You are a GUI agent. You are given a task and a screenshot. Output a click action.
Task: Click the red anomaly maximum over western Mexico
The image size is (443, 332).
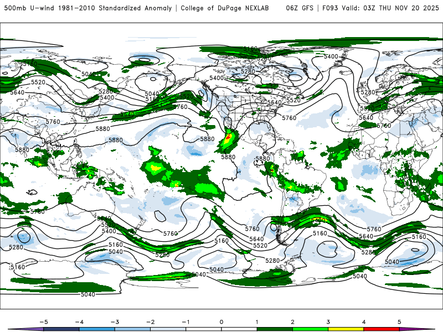[228, 137]
